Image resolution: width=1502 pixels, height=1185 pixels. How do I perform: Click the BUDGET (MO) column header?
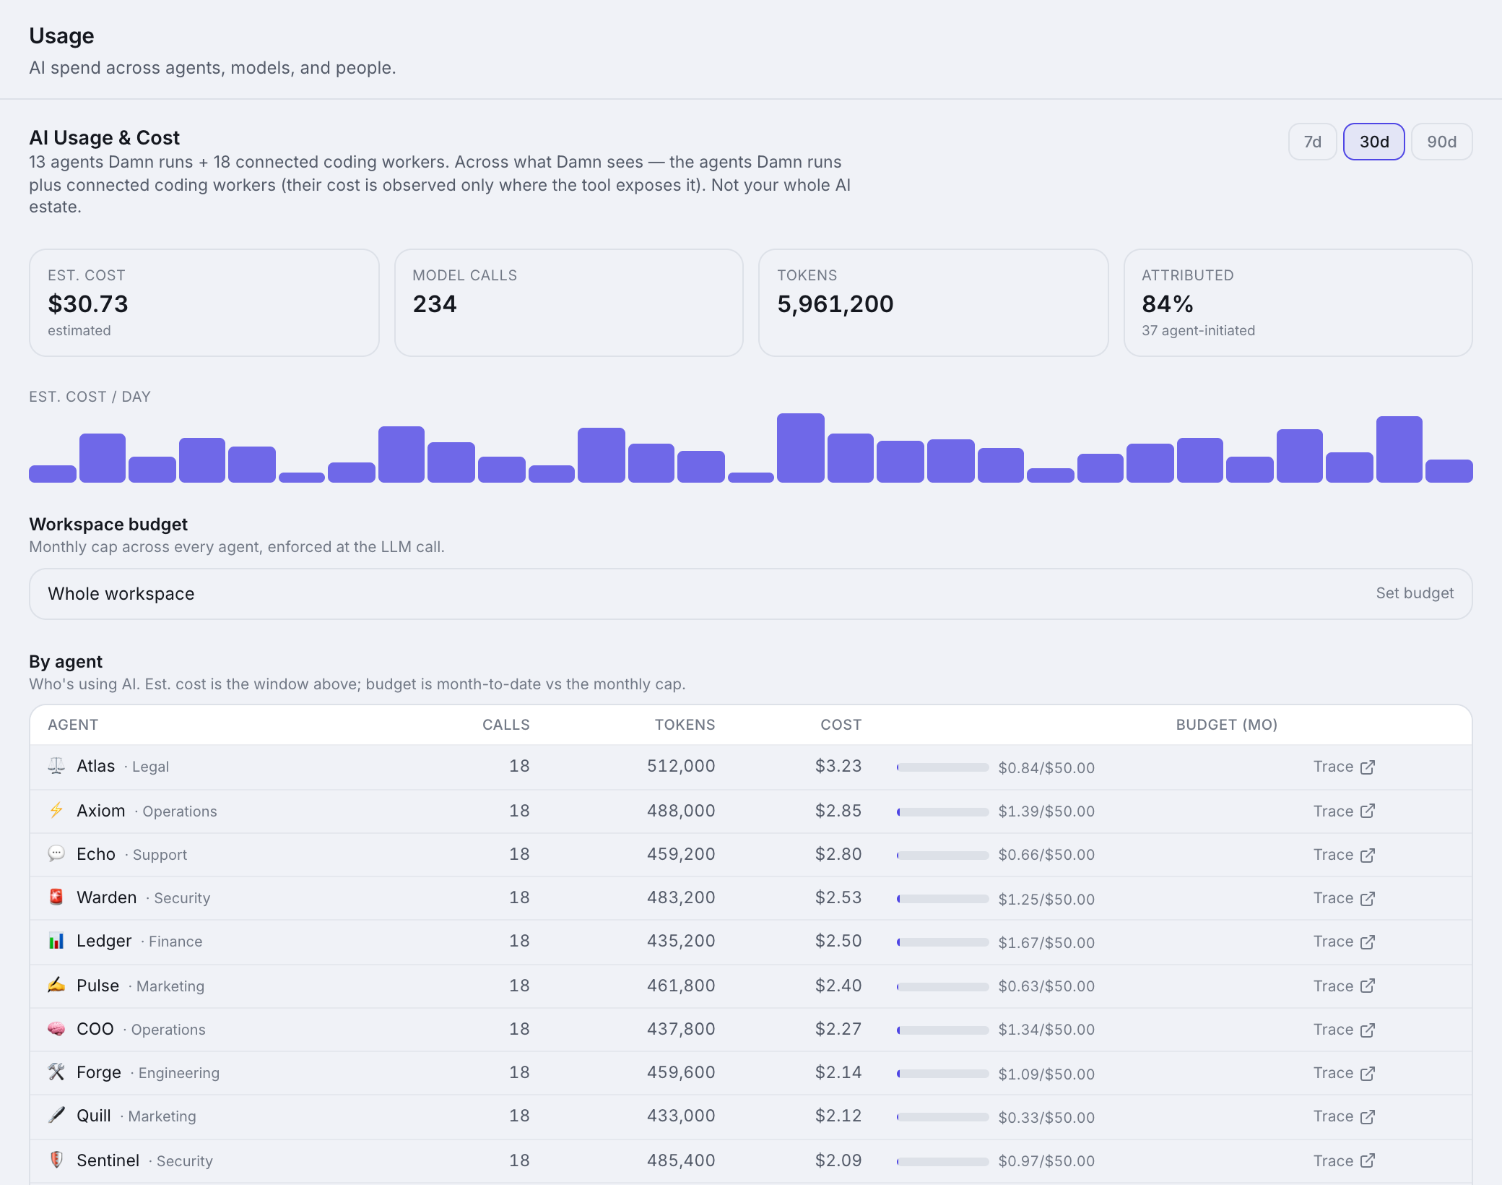[1226, 725]
